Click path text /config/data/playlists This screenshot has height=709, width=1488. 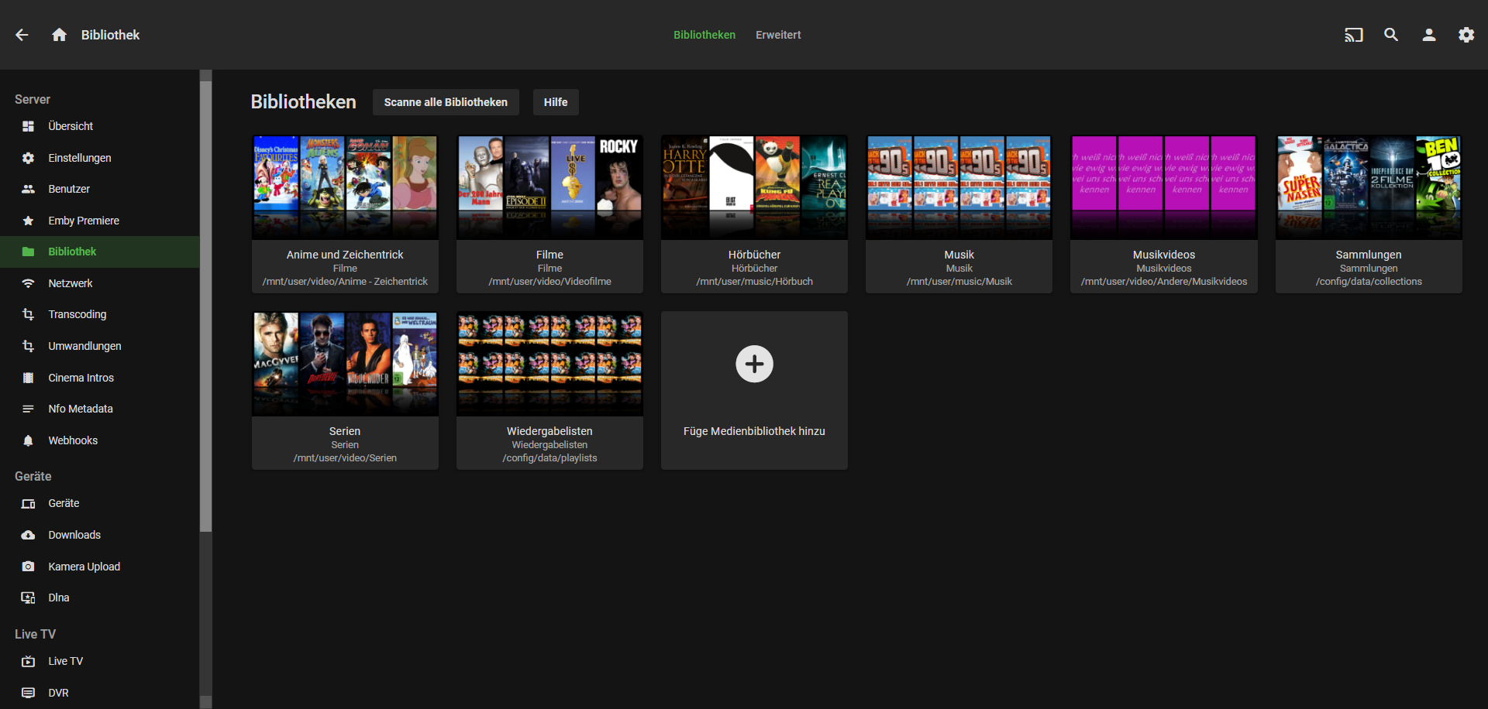[x=549, y=458]
